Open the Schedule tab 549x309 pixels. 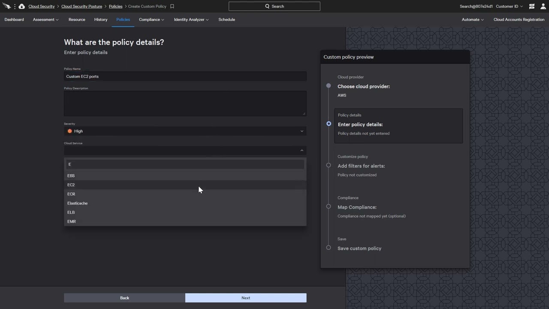(x=226, y=19)
